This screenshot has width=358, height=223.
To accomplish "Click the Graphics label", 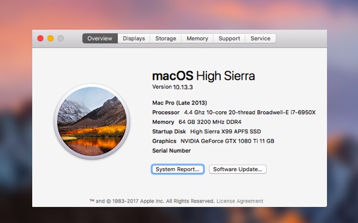I will 164,141.
